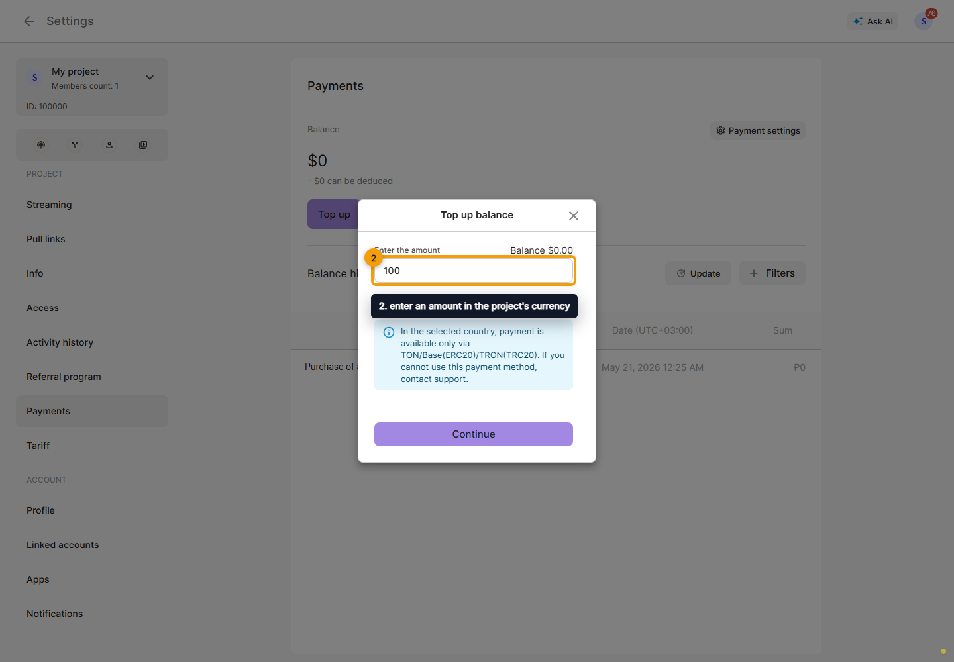Image resolution: width=954 pixels, height=662 pixels.
Task: View Activity history
Action: (92, 342)
